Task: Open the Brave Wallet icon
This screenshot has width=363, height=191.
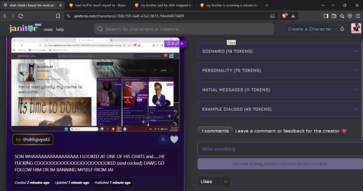Action: pos(334,16)
